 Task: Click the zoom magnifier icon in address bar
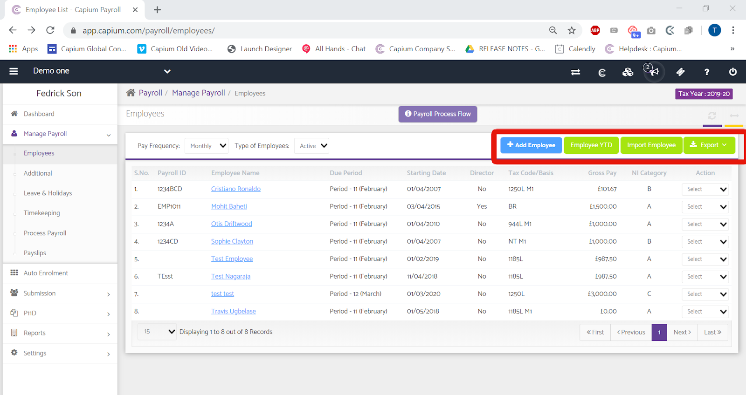pos(553,30)
